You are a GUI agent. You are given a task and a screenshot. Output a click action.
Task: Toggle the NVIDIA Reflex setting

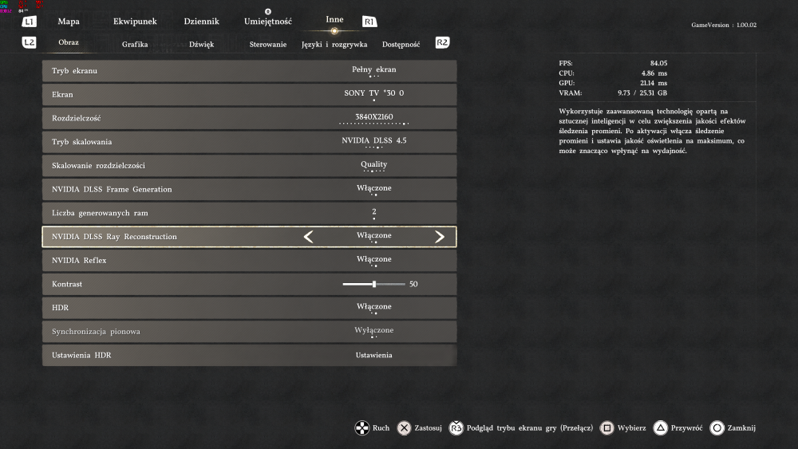pyautogui.click(x=249, y=260)
